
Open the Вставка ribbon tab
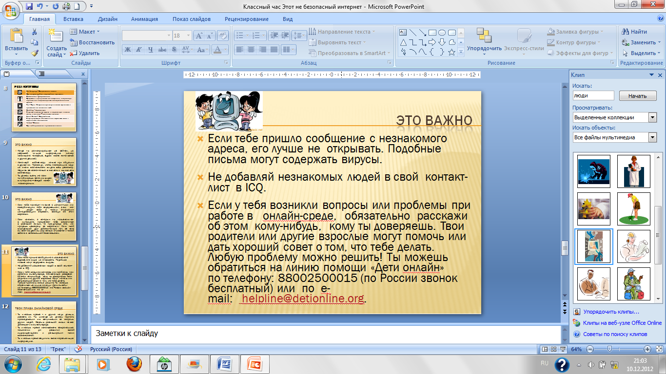click(73, 19)
